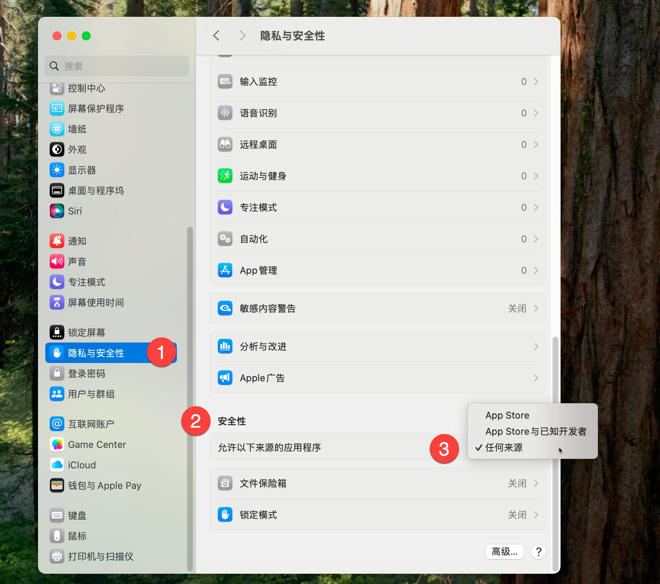Expand the FileVault (文件保险箱) chevron
The width and height of the screenshot is (660, 584).
click(536, 483)
